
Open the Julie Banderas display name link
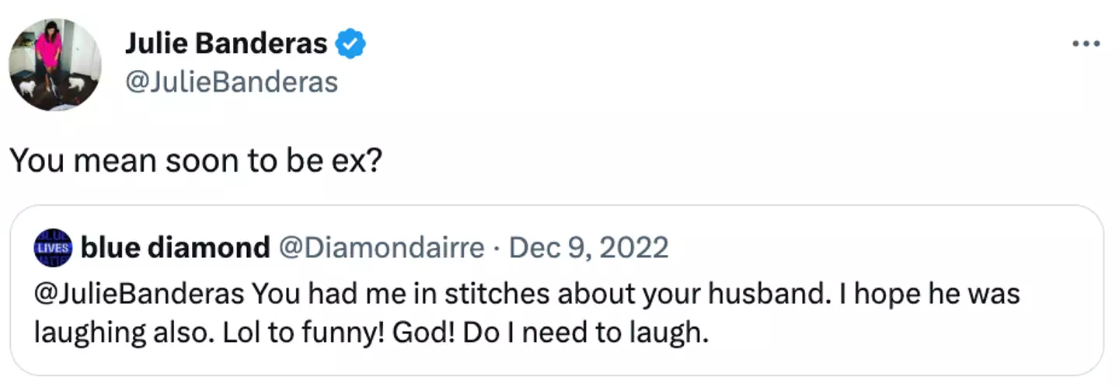[225, 44]
